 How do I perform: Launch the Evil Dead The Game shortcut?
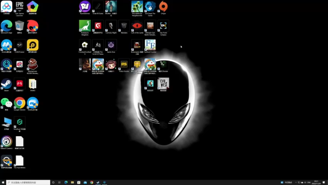click(x=150, y=8)
